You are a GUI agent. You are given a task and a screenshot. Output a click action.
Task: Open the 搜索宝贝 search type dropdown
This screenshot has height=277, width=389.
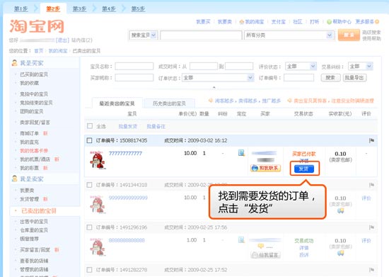coord(143,35)
